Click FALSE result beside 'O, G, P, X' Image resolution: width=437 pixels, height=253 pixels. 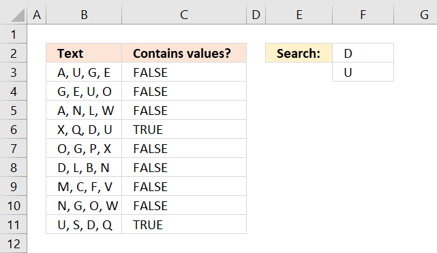[184, 148]
